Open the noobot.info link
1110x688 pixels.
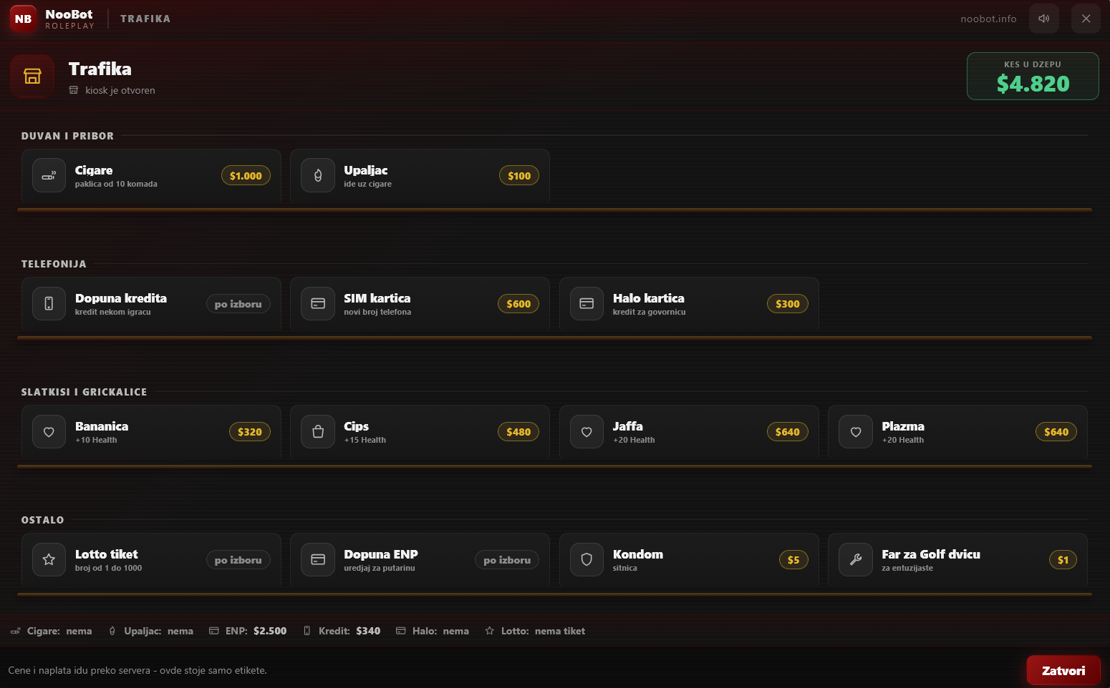pos(988,19)
